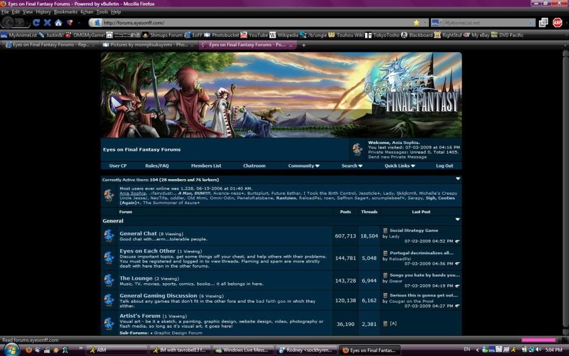Go to last post of Portugal decriminalizes thread
The image size is (569, 356).
tap(457, 264)
